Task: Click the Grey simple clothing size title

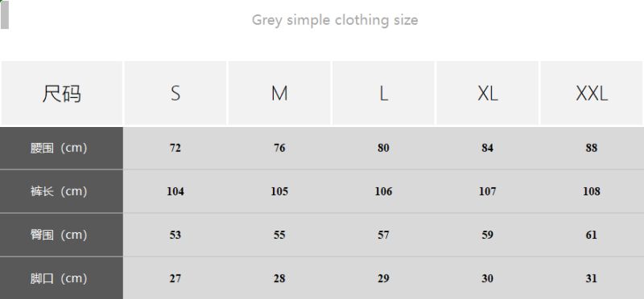Action: click(335, 20)
